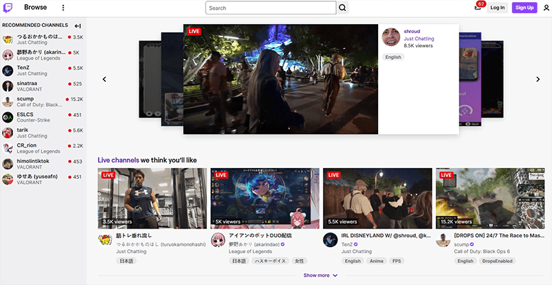This screenshot has width=552, height=285.
Task: Open shroud's avatar in the carousel
Action: coord(391,37)
